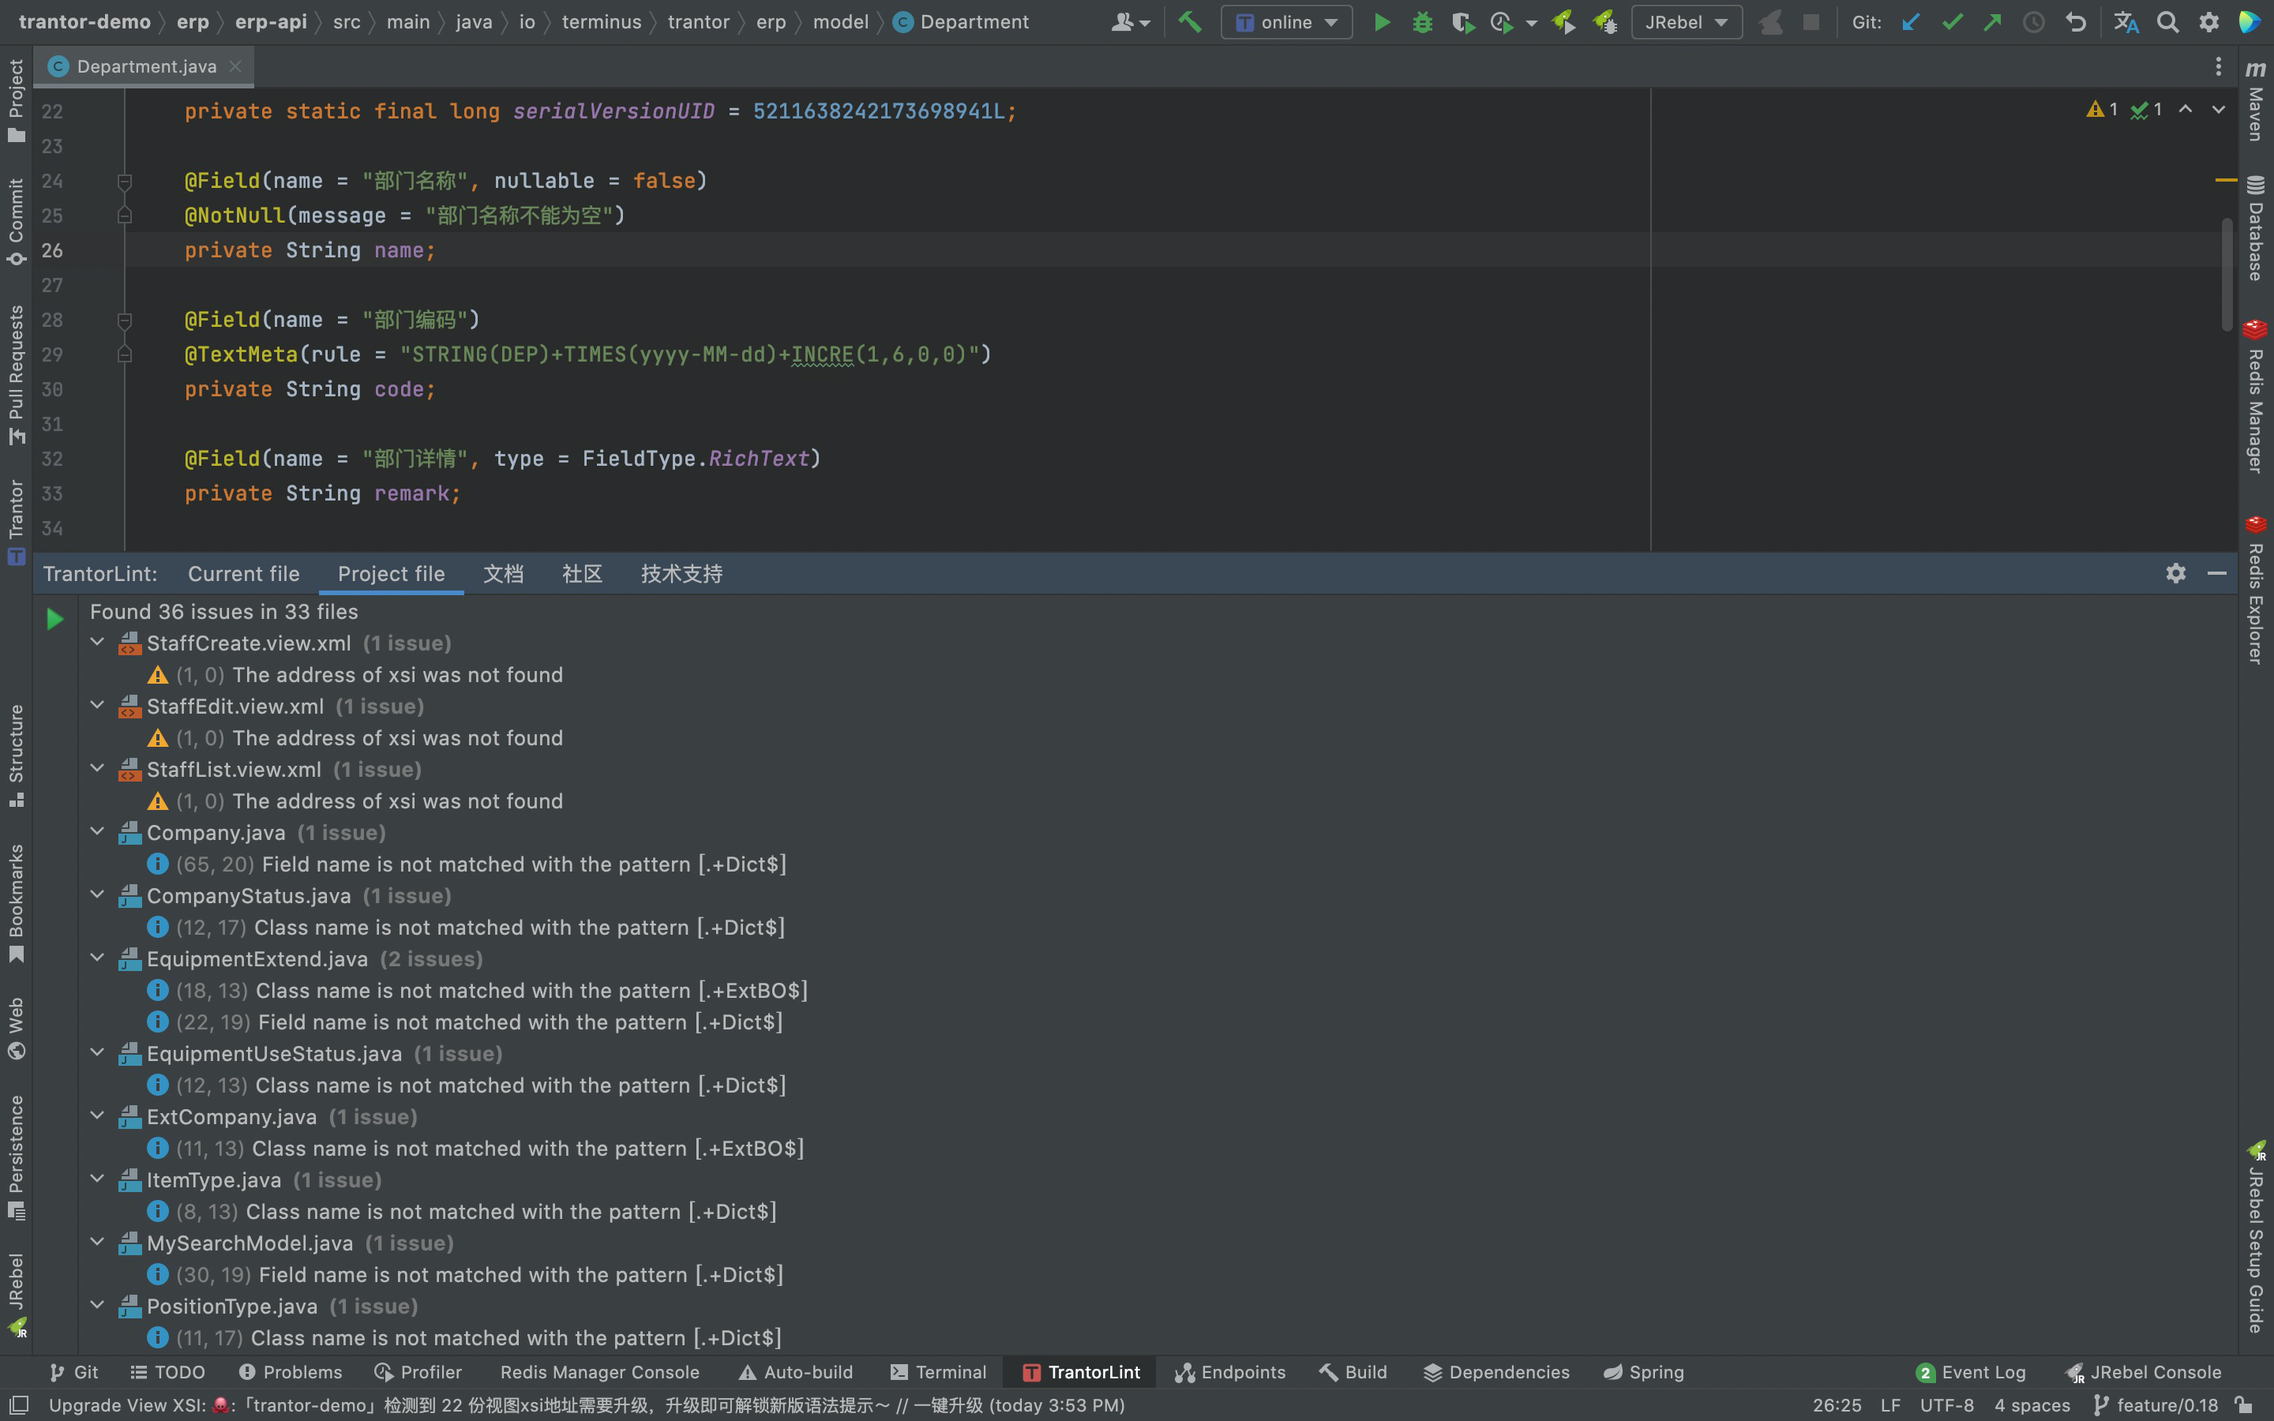Open editor tab options three dots
Screen dimensions: 2274x1421
[x=2218, y=66]
